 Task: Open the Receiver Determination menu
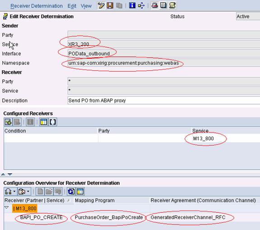37,6
